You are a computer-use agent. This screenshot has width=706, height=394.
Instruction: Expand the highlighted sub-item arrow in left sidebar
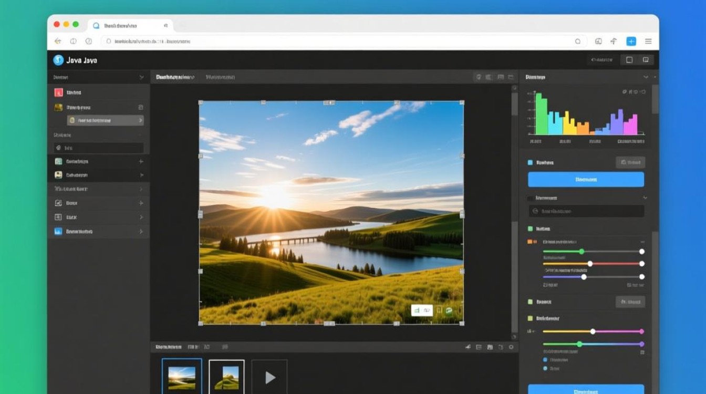coord(140,120)
